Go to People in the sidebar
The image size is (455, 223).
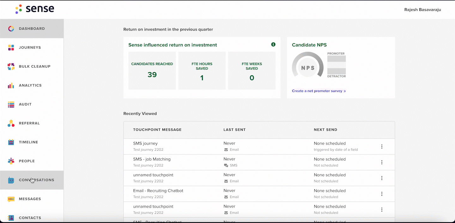coord(32,161)
